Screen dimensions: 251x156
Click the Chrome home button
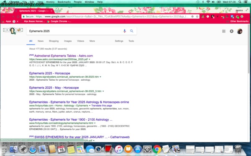[18, 17]
